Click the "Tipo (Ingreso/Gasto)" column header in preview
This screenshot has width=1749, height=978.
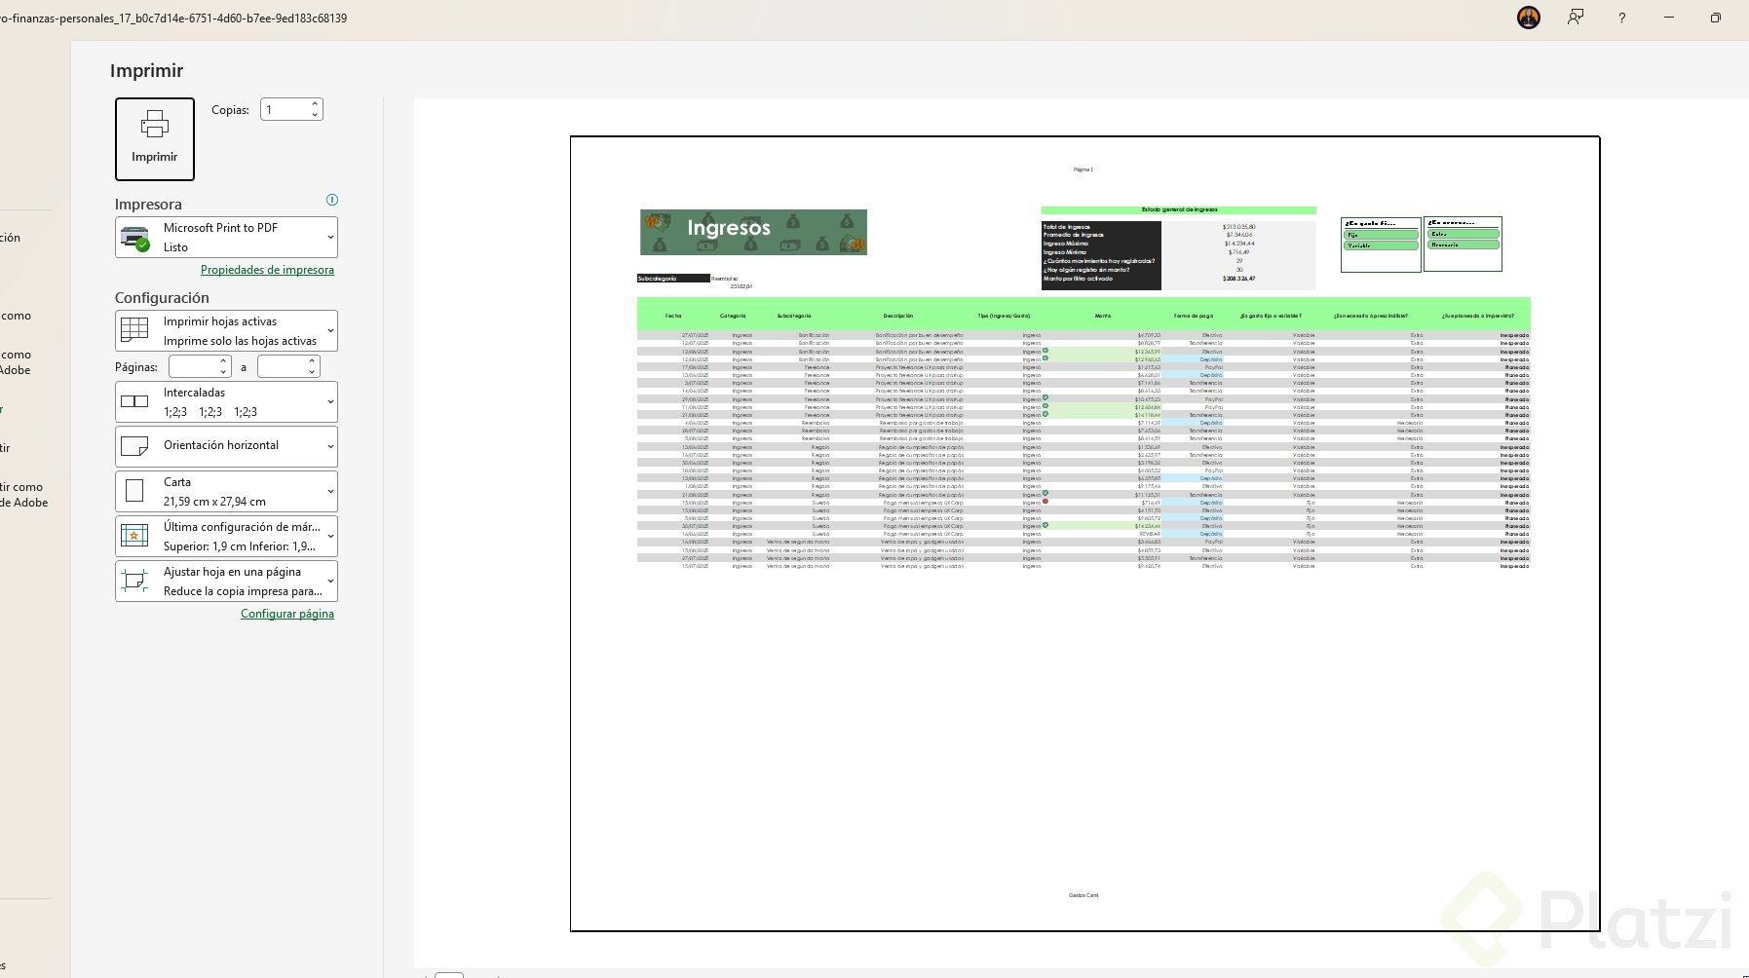[1004, 316]
